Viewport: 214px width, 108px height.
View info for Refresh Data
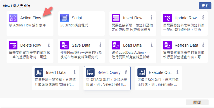click(x=203, y=45)
